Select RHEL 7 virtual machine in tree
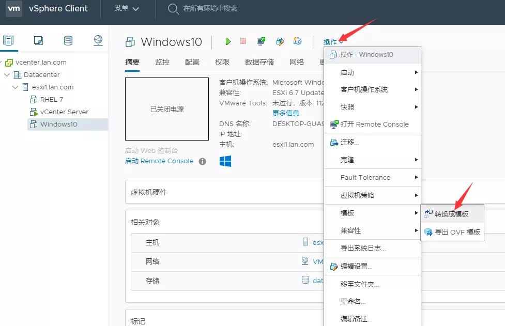The height and width of the screenshot is (326, 505). pos(52,100)
